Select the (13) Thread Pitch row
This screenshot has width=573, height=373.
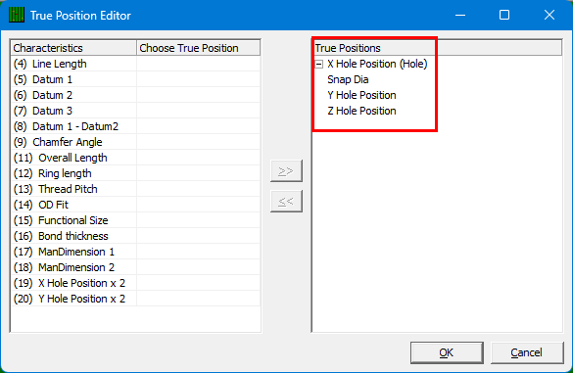pos(135,189)
